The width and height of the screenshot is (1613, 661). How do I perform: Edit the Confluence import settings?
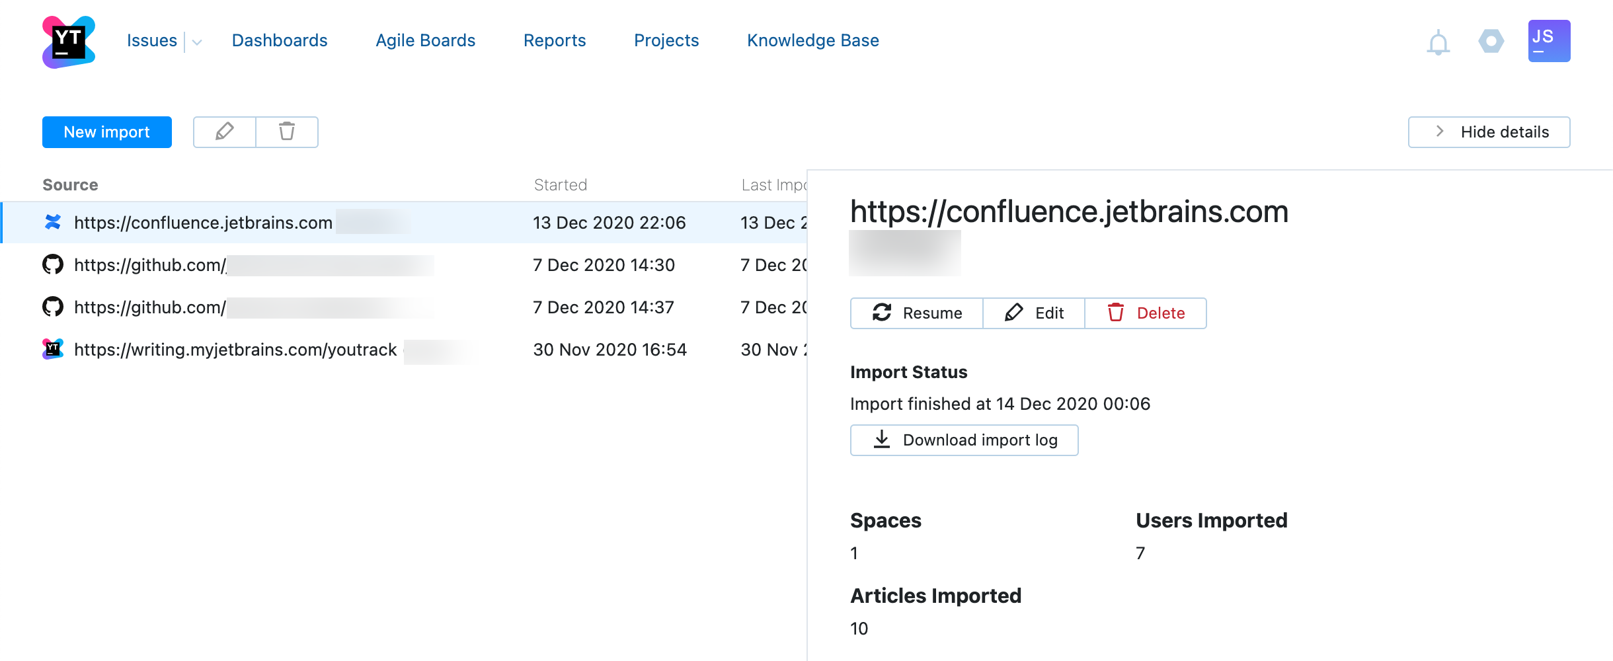1034,313
